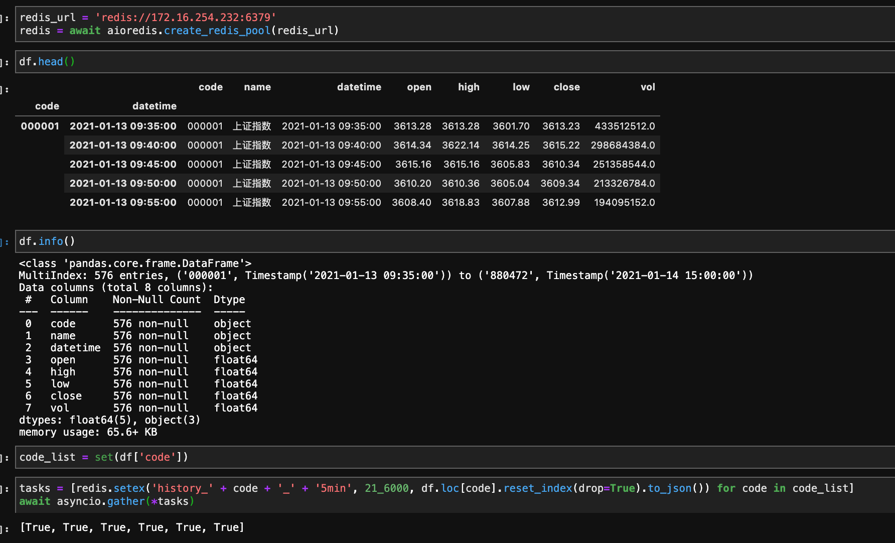Click index label 000001 in the table

(x=40, y=126)
